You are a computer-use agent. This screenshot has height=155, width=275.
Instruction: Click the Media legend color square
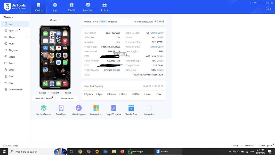pos(119,94)
